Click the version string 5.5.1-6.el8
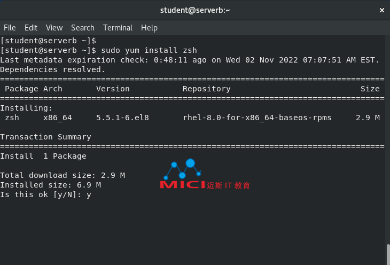 tap(123, 118)
